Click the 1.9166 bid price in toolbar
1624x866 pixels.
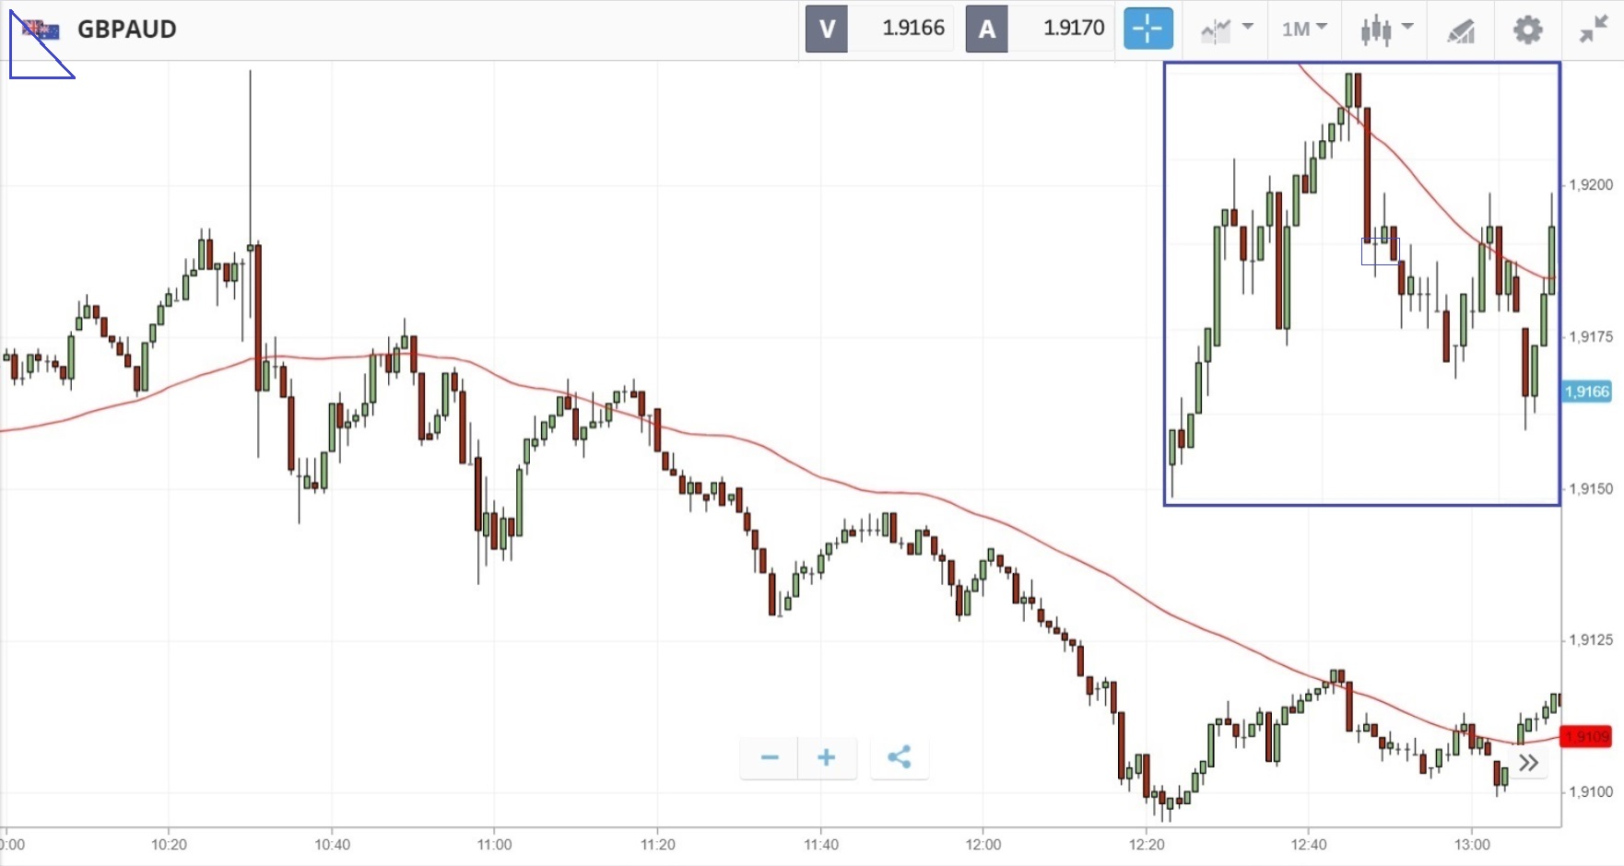pos(912,29)
